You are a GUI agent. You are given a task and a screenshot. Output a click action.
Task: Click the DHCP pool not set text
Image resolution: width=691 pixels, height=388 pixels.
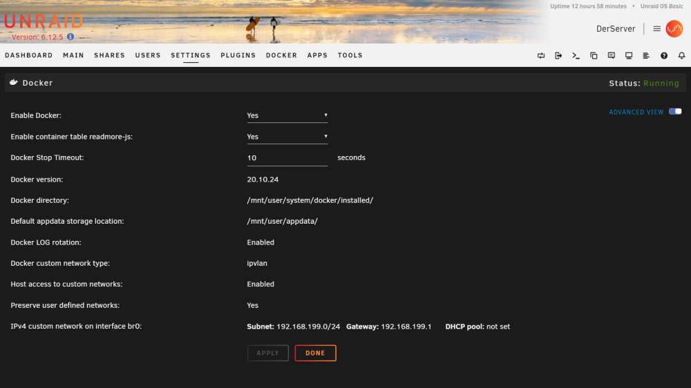[477, 327]
